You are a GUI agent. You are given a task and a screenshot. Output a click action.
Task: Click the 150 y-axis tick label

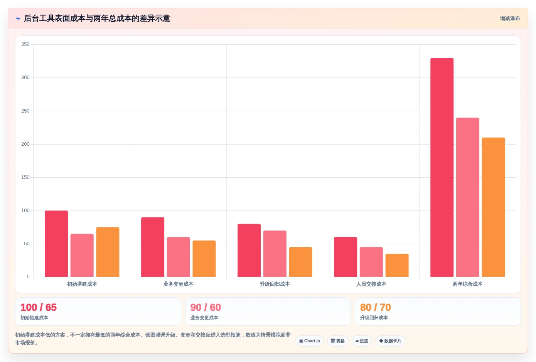pyautogui.click(x=25, y=177)
